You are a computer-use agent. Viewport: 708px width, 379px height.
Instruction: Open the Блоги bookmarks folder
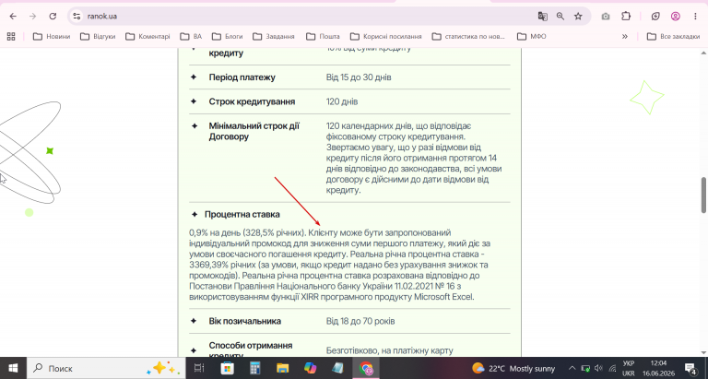point(228,36)
